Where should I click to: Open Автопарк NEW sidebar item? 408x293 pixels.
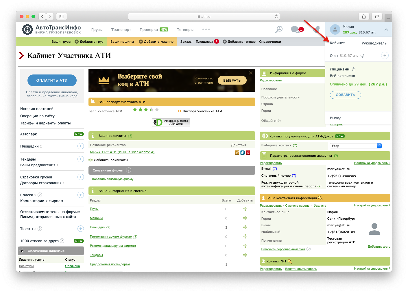click(52, 134)
